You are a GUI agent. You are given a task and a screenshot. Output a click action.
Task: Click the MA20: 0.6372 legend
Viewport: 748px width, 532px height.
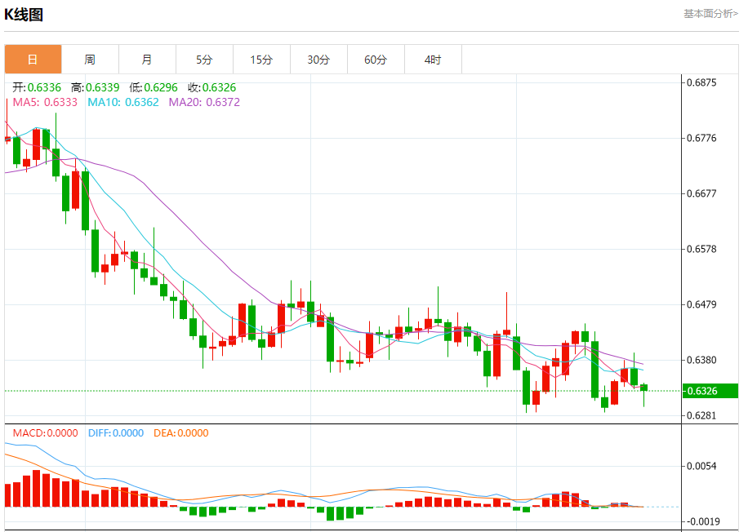point(204,103)
